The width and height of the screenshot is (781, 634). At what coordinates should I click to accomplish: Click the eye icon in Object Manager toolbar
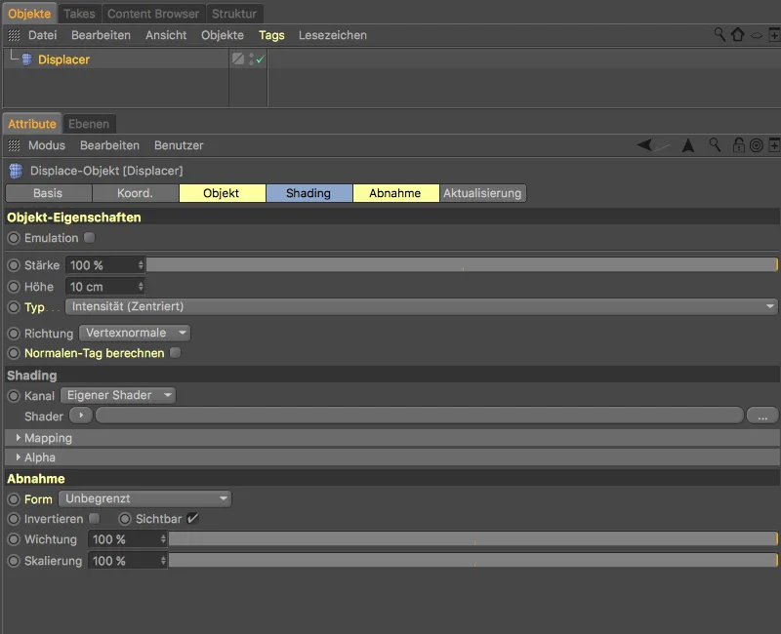[757, 35]
